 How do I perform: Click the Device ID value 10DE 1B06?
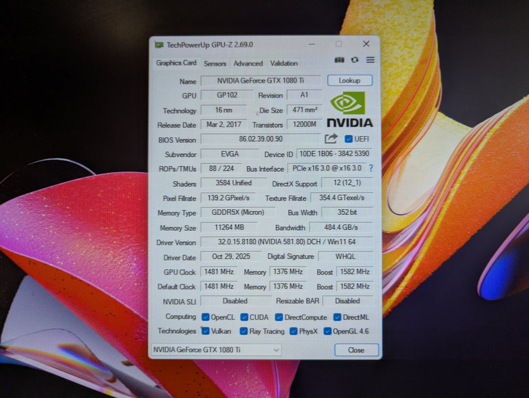(x=334, y=154)
